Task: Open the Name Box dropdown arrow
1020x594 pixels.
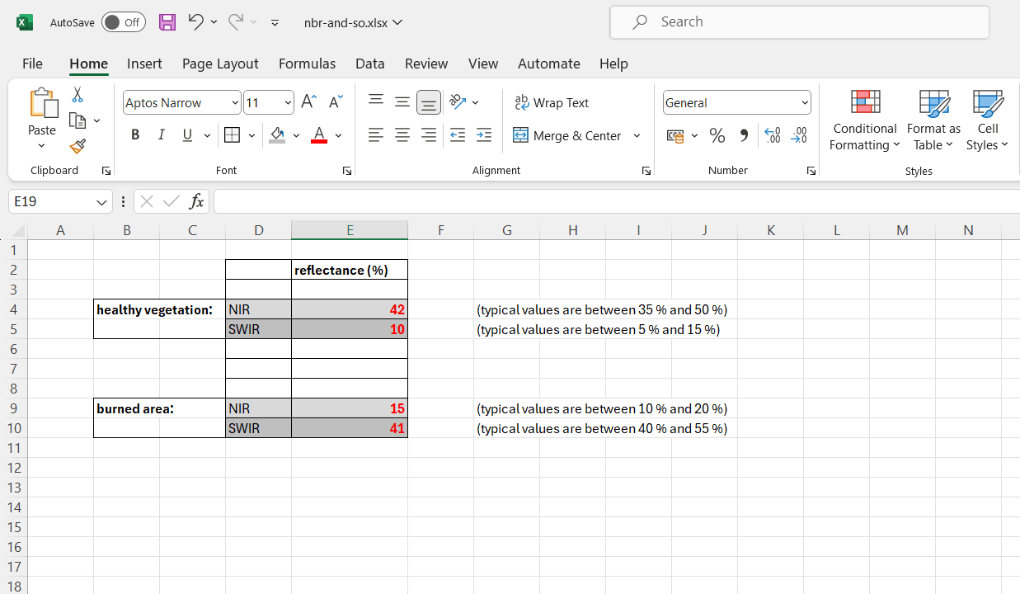Action: [101, 202]
